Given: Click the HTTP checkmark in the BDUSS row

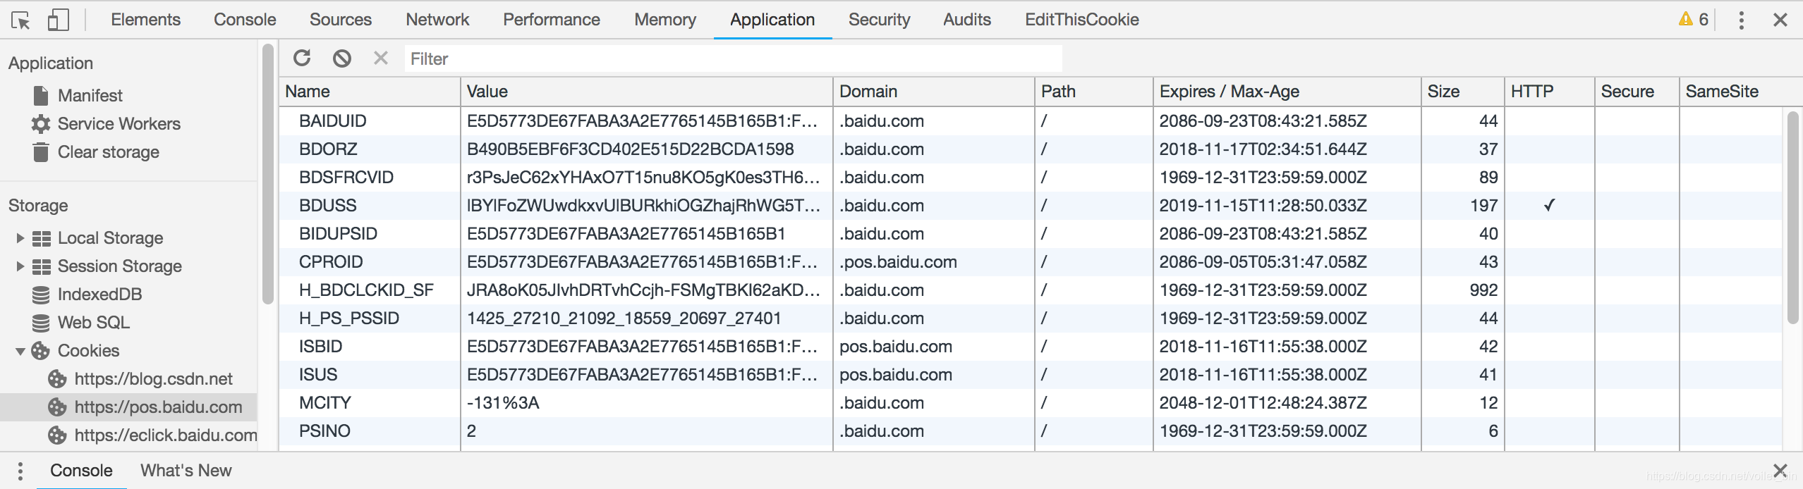Looking at the screenshot, I should pyautogui.click(x=1549, y=206).
